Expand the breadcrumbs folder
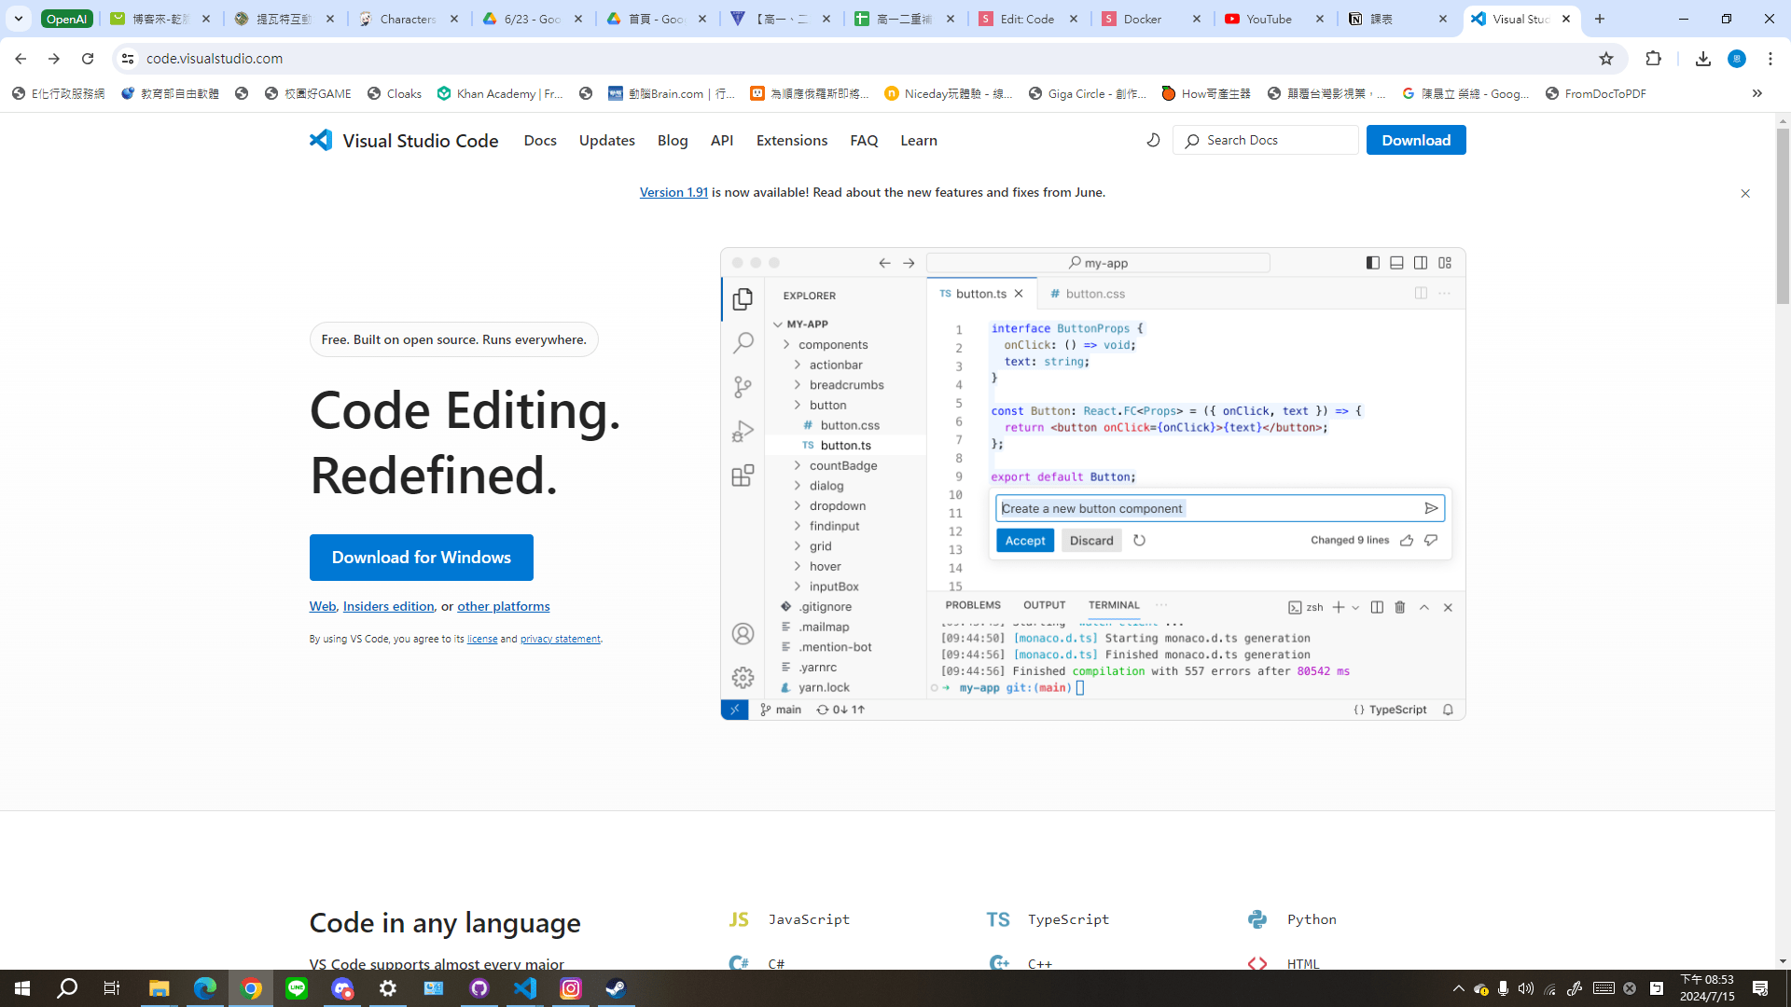The image size is (1791, 1007). click(x=798, y=385)
